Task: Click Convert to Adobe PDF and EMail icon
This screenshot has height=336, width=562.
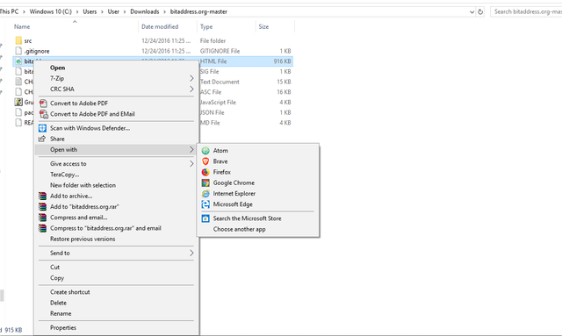Action: [43, 114]
